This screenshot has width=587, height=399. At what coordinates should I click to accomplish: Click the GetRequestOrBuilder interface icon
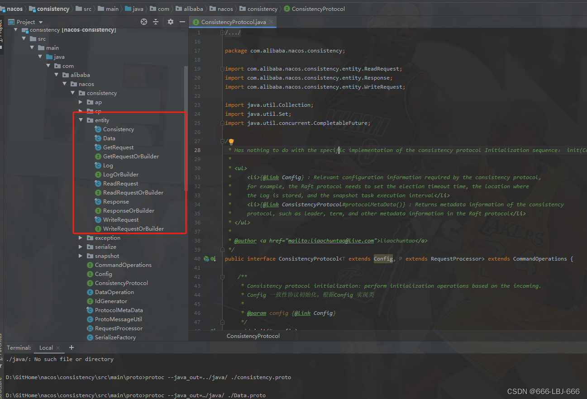point(98,157)
